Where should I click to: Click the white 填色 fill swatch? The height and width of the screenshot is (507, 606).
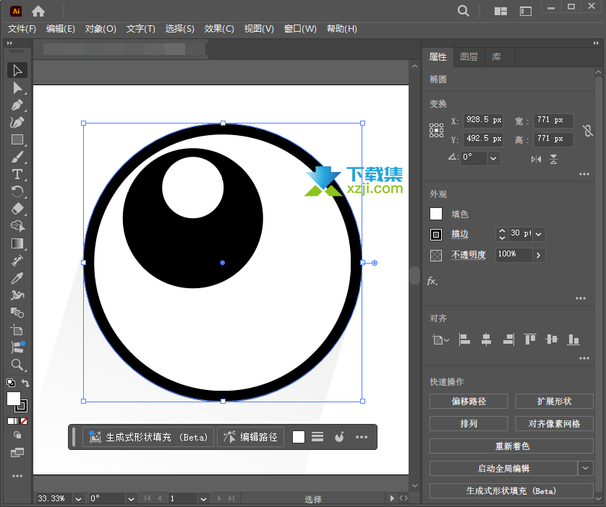click(x=435, y=213)
